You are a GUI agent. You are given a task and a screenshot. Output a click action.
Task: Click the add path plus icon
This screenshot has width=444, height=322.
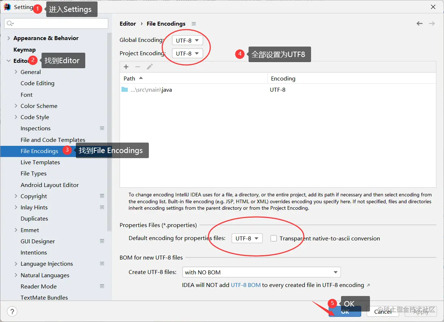tap(126, 67)
